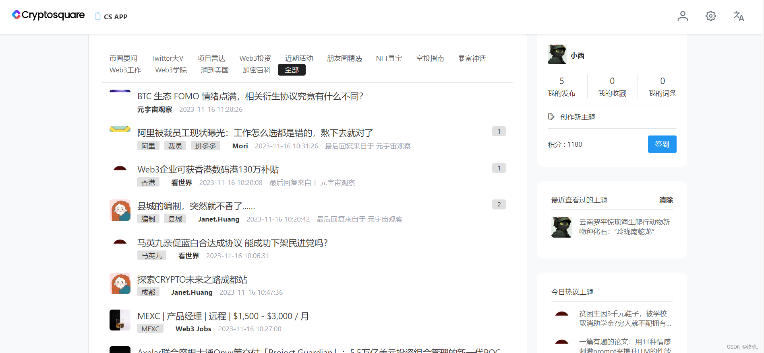This screenshot has height=353, width=764.
Task: Open the settings gear icon
Action: [711, 16]
